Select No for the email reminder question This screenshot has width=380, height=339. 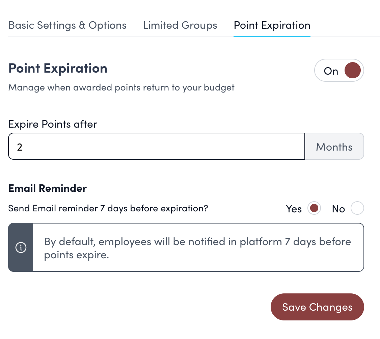click(357, 208)
